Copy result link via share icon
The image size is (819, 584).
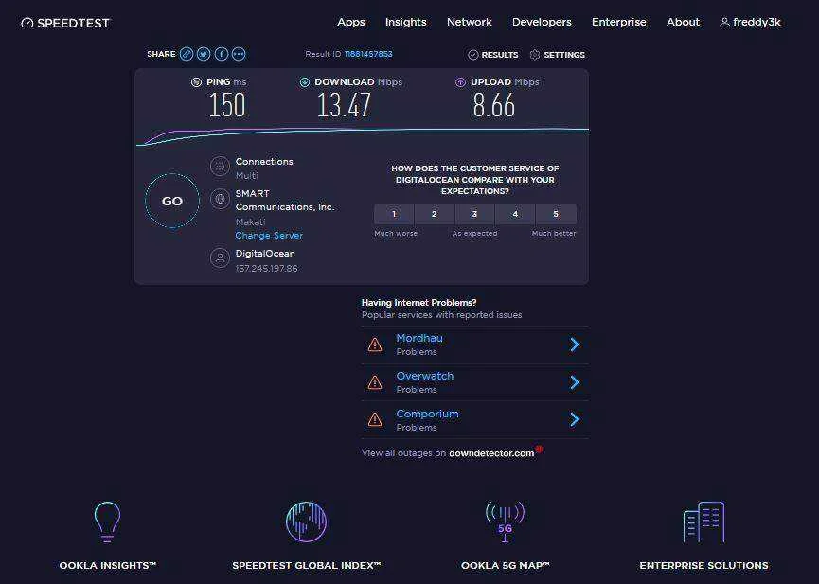point(187,54)
